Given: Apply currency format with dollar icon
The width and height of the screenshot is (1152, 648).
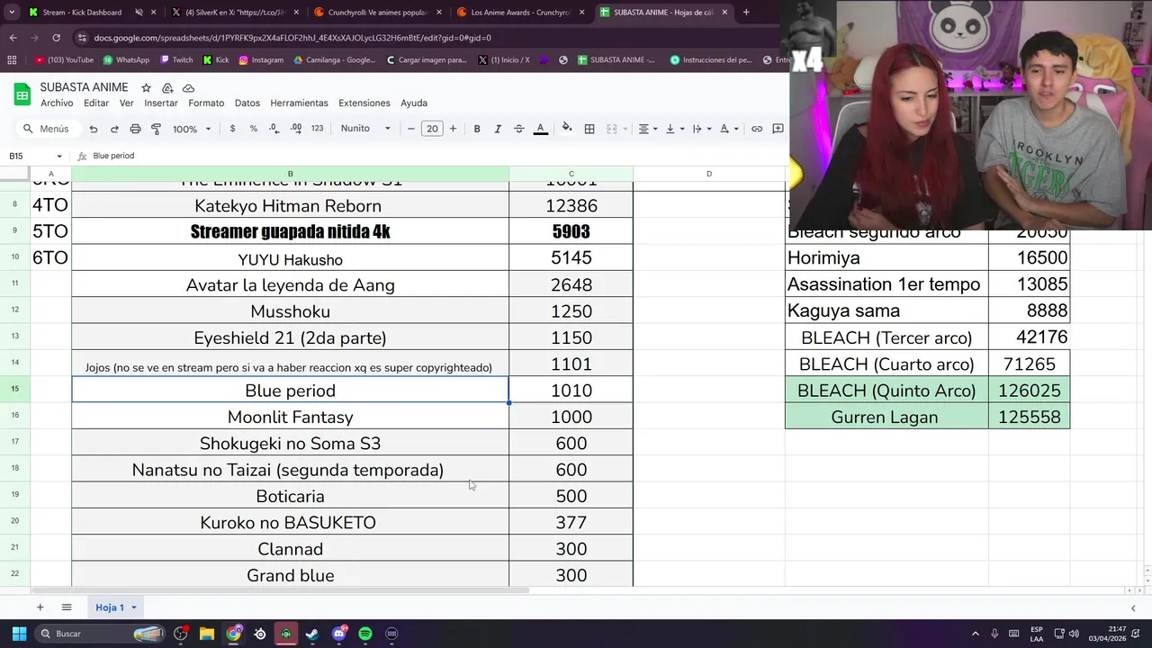Looking at the screenshot, I should (232, 129).
